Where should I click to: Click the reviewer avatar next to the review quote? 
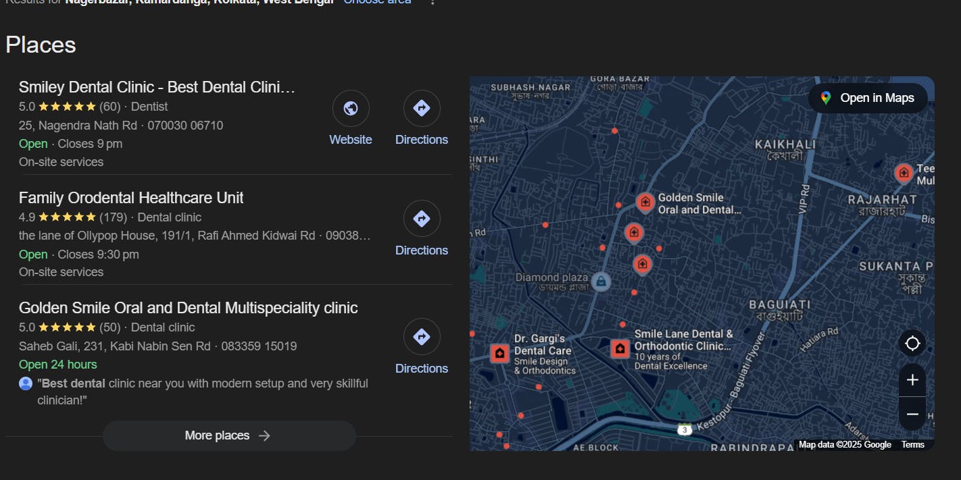(x=25, y=383)
